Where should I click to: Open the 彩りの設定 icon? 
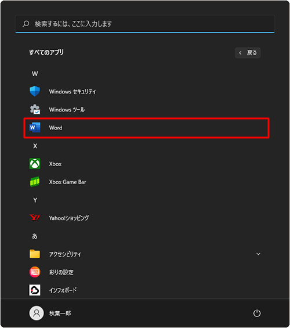coord(35,272)
